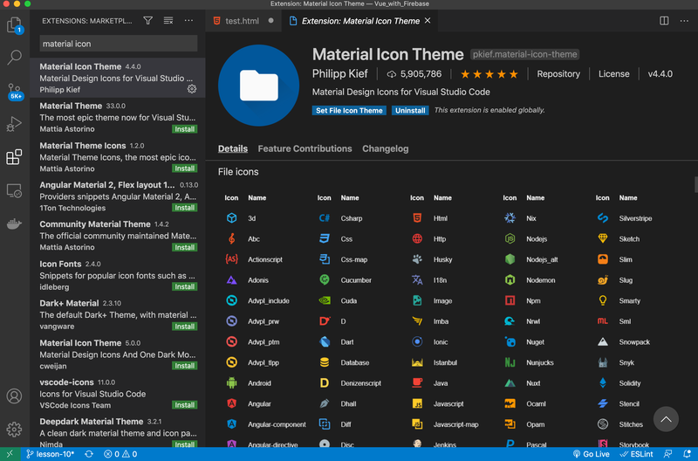Click the filter extensions funnel icon
This screenshot has height=461, width=698.
pos(147,20)
